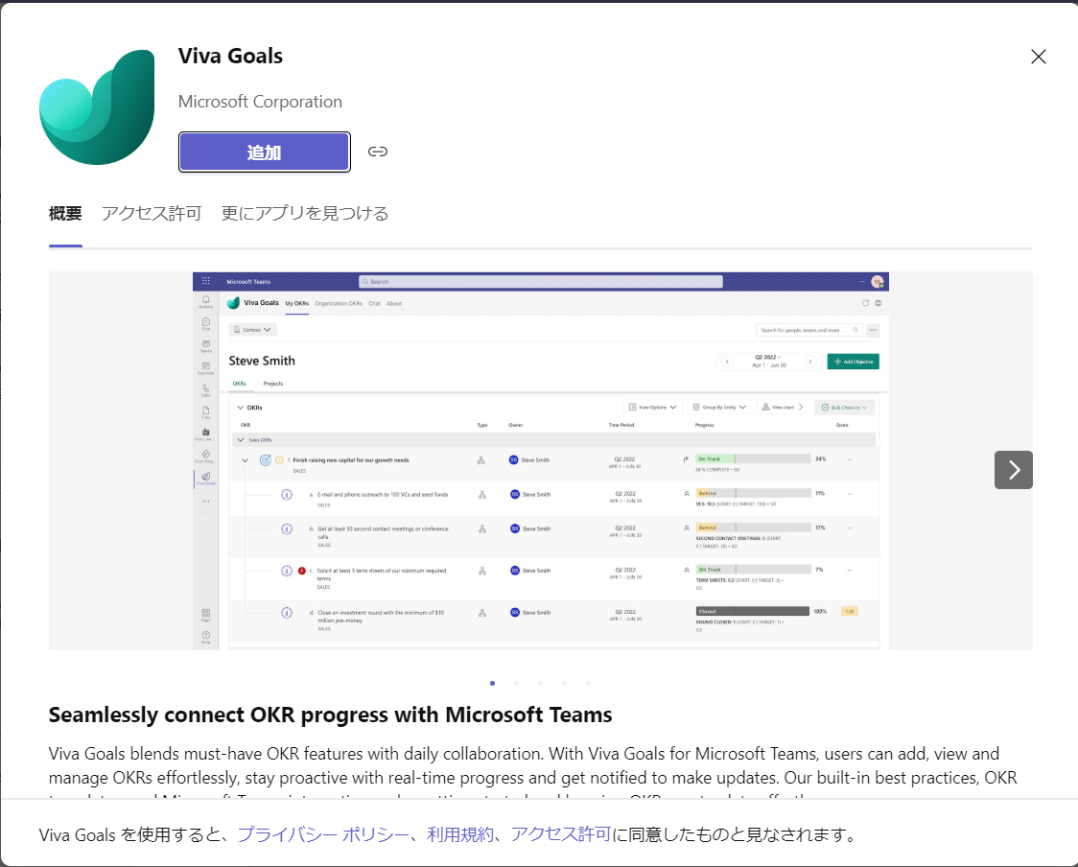Select the second carousel page dot
The width and height of the screenshot is (1078, 867).
point(516,684)
